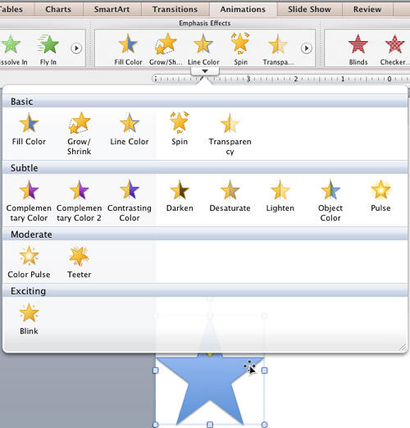Apply Grow/Shrink in the popup gallery
410x428 pixels.
pyautogui.click(x=79, y=134)
